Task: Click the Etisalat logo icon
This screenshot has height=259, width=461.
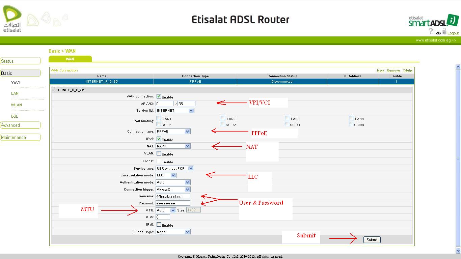Action: pyautogui.click(x=12, y=19)
